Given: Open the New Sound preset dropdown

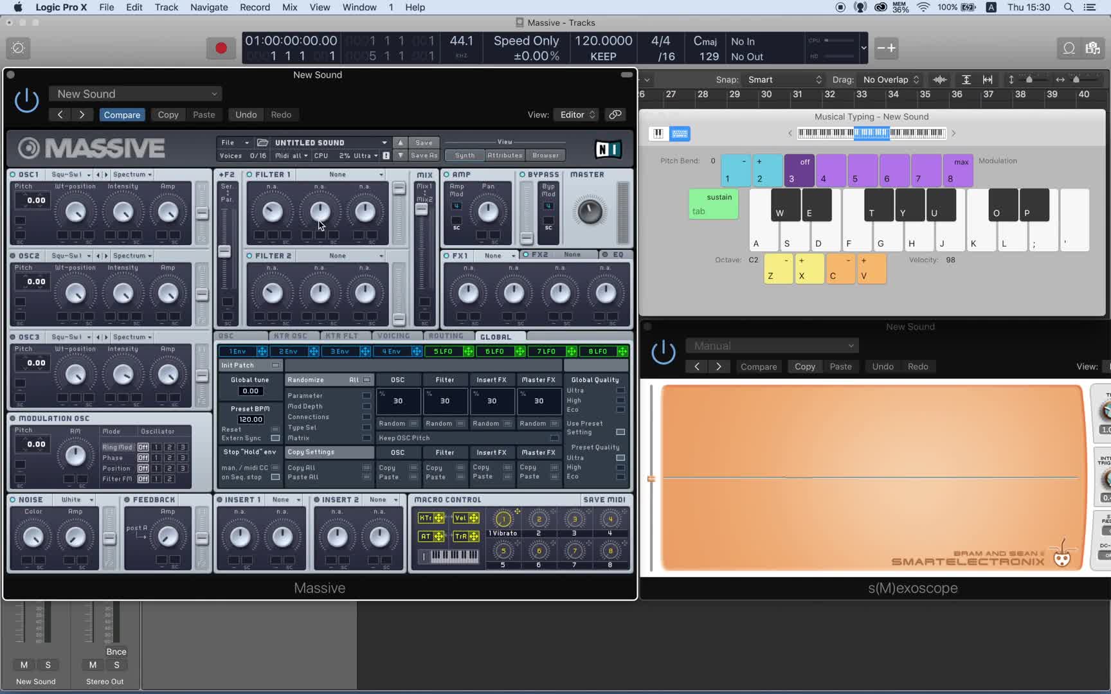Looking at the screenshot, I should pyautogui.click(x=136, y=94).
